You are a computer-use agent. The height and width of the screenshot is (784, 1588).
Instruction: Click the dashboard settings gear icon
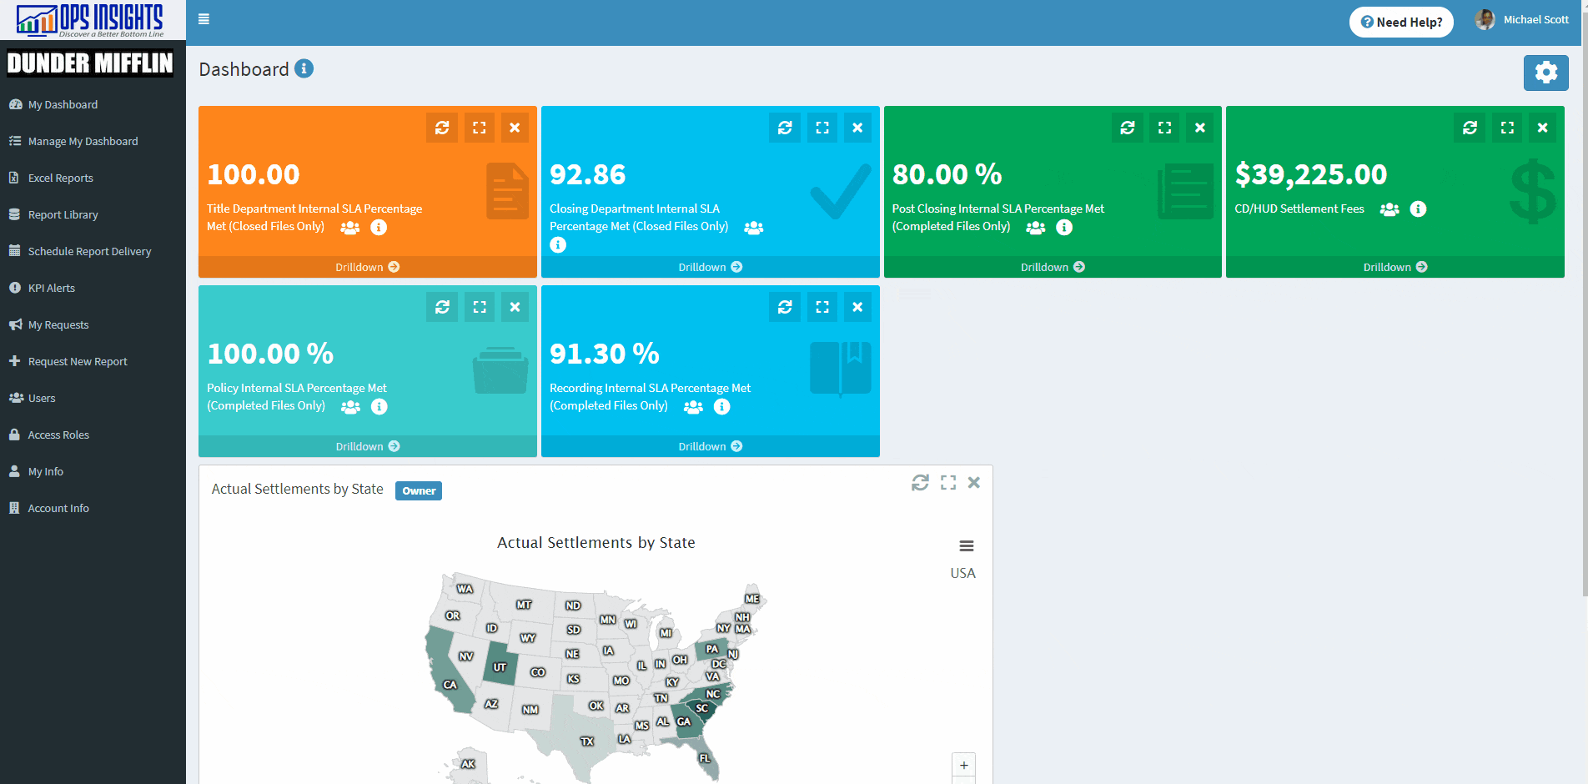coord(1545,73)
